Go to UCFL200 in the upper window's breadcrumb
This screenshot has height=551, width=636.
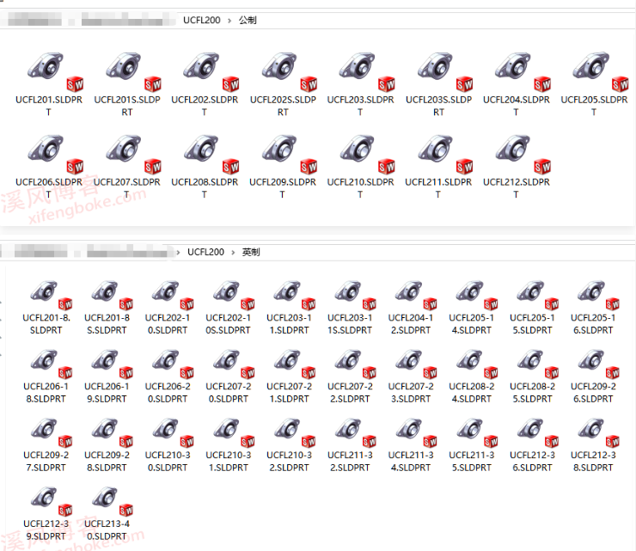click(x=202, y=20)
